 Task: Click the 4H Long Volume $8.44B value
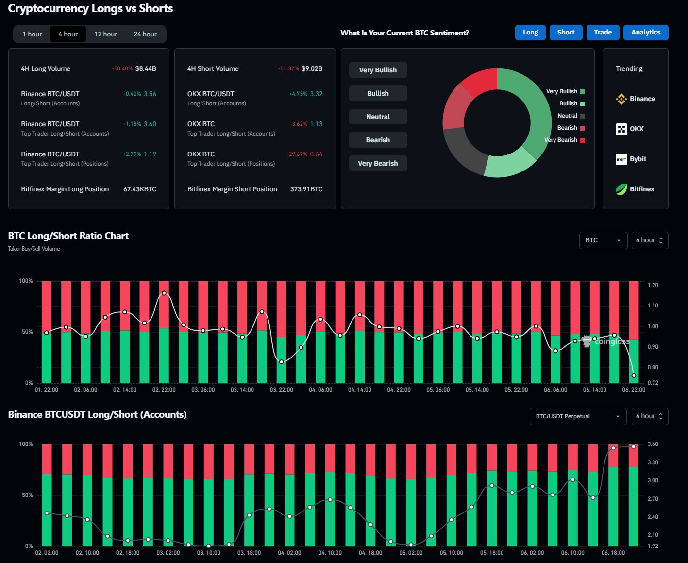146,69
